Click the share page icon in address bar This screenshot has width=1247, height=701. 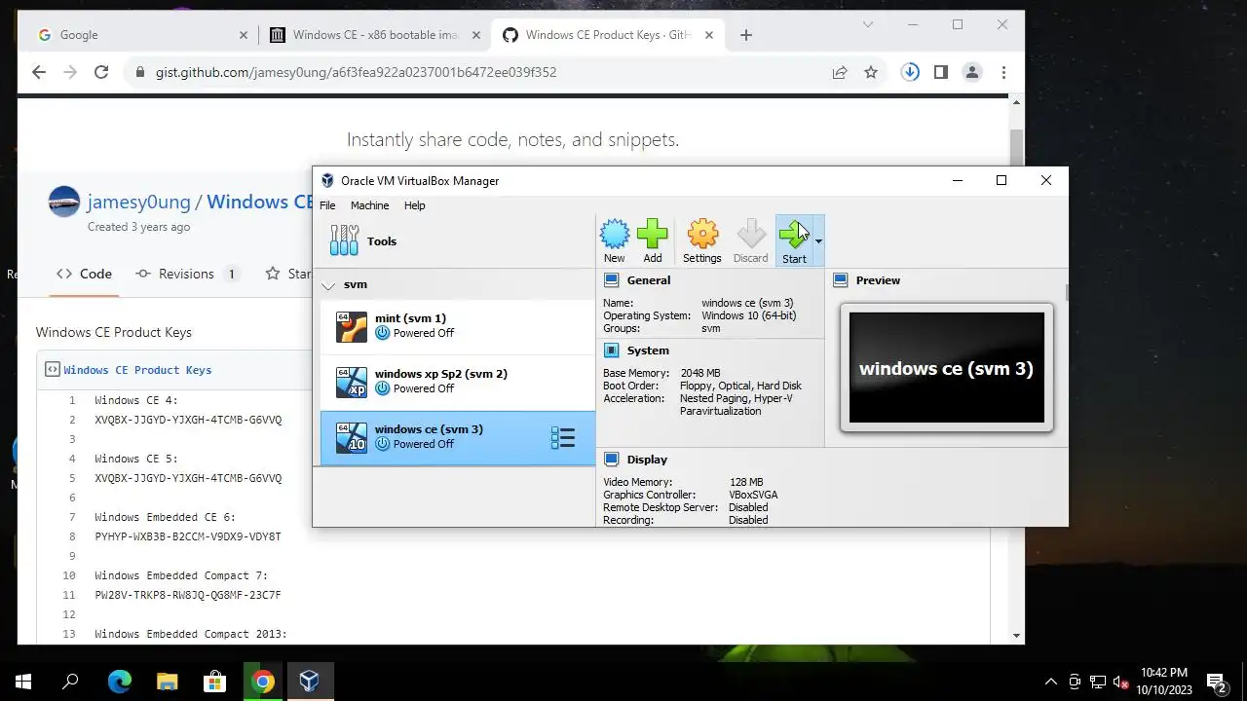click(839, 72)
